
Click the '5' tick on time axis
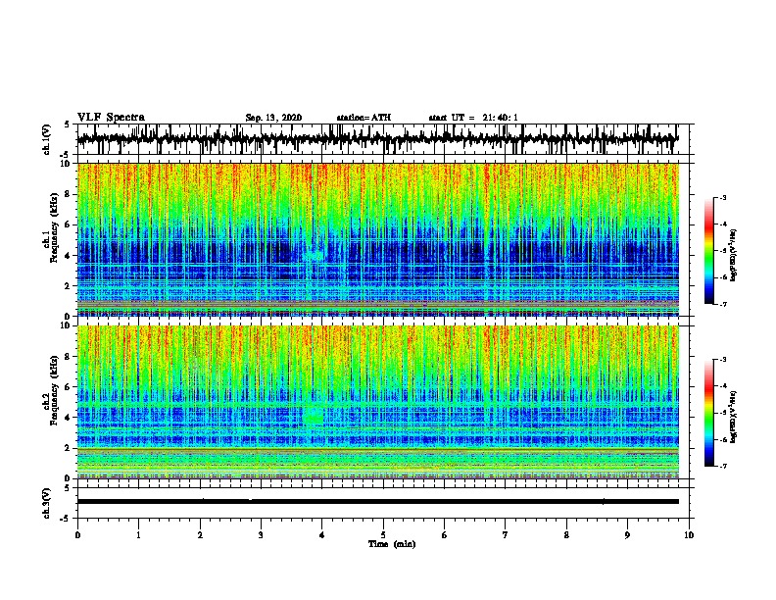coord(383,535)
